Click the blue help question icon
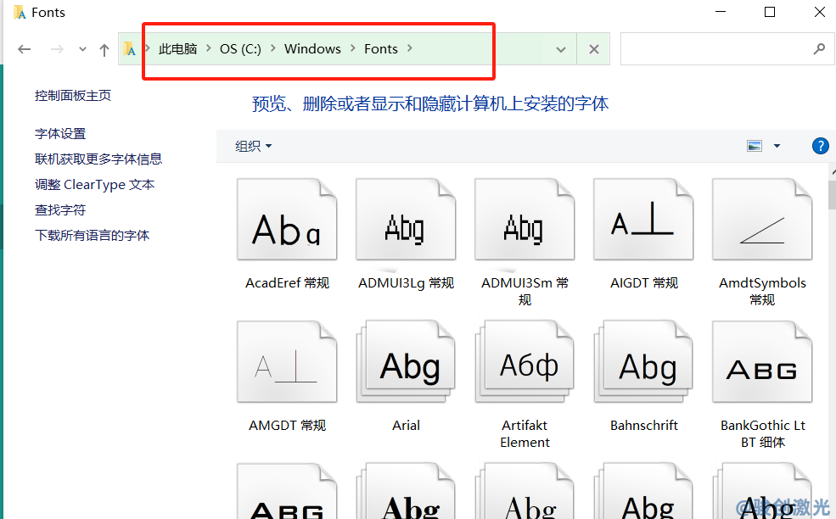Image resolution: width=836 pixels, height=519 pixels. pyautogui.click(x=820, y=146)
